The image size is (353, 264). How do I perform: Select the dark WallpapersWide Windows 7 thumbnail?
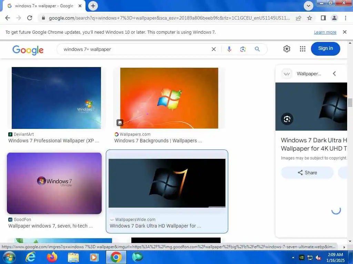click(167, 183)
